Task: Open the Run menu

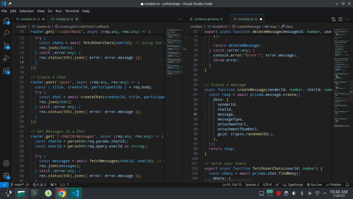Action: pos(59,11)
